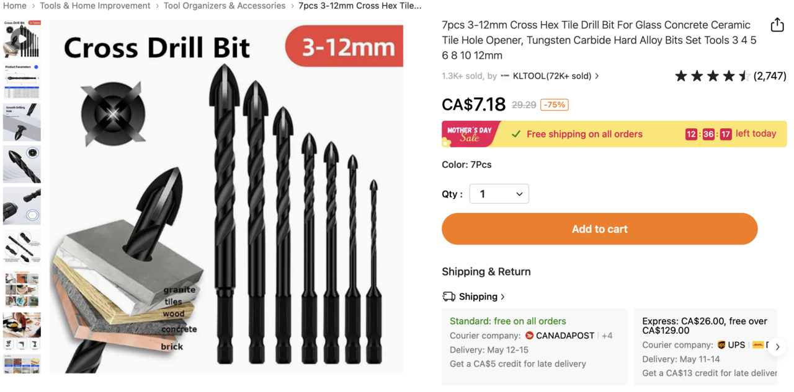Click the KLTOOL seller logo icon
Screen dimensions: 794x392
point(505,76)
